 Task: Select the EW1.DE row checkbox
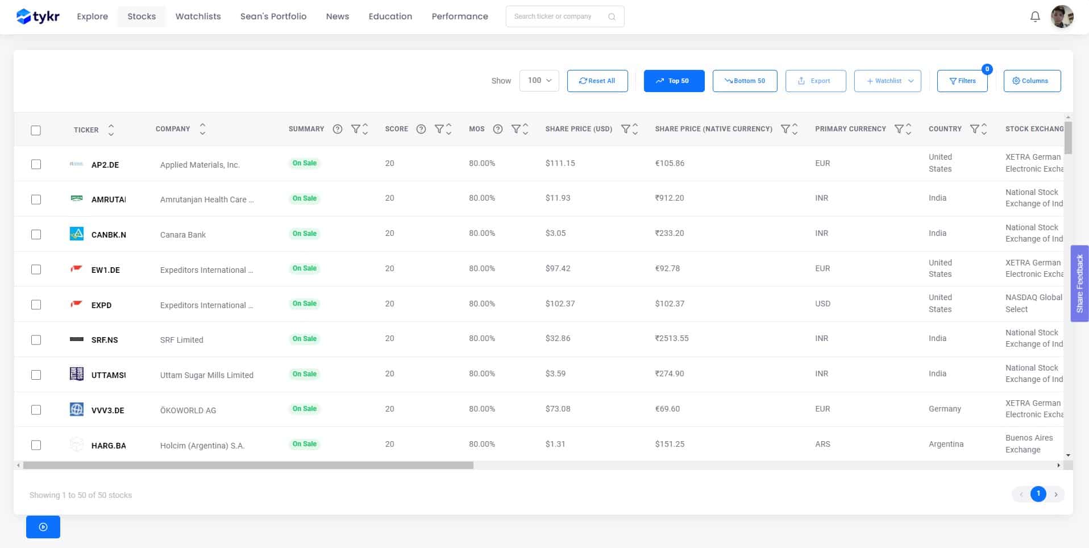point(36,269)
